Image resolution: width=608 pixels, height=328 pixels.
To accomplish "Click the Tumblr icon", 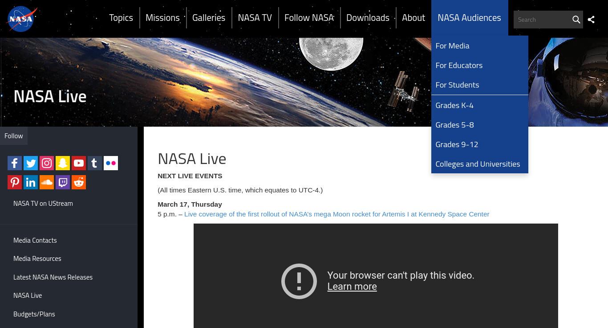I will (x=95, y=163).
